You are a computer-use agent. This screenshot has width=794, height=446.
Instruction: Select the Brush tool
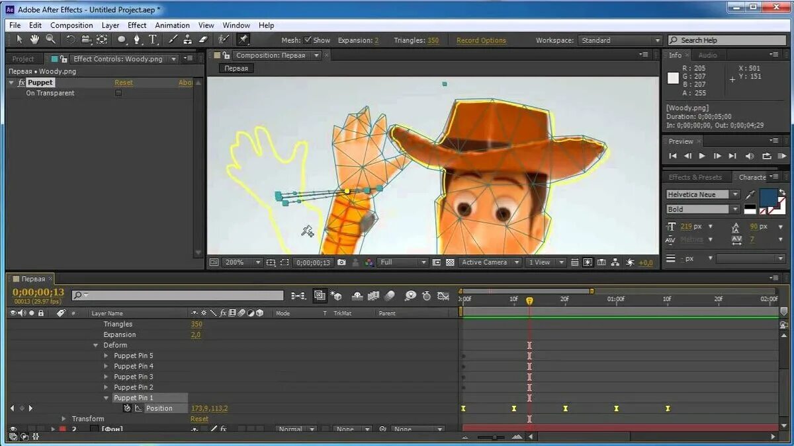(173, 40)
